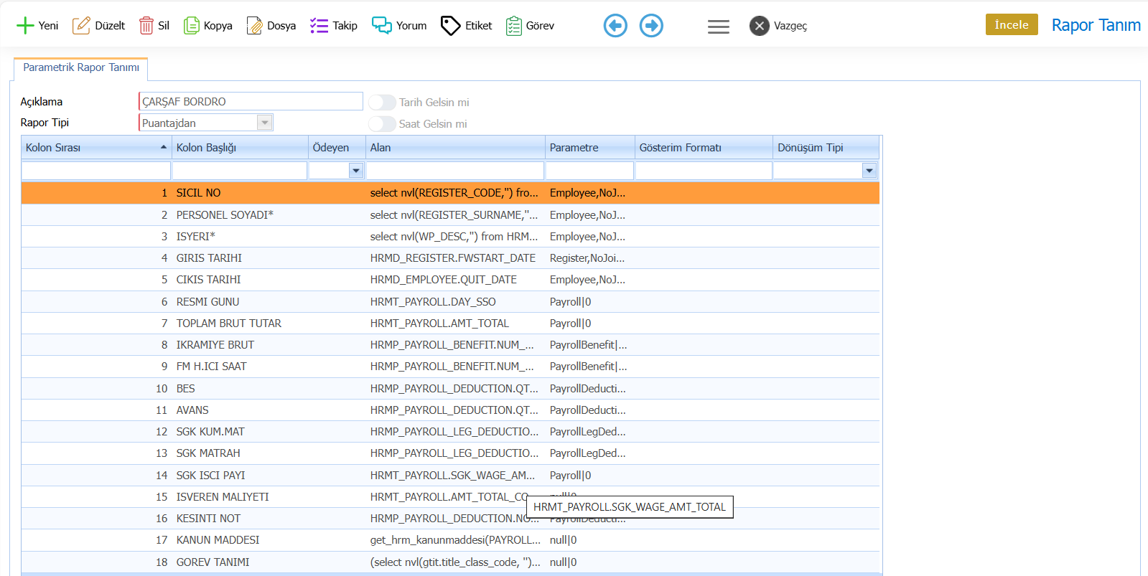Select the RESMI GUNU row
Viewport: 1148px width, 576px height.
click(450, 302)
